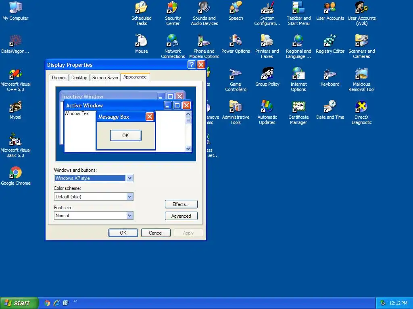413x309 pixels.
Task: Click the preview window scrollbar
Action: coord(188,131)
